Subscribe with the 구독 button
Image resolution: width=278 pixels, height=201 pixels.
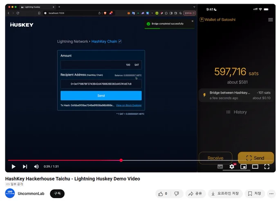coord(57,194)
